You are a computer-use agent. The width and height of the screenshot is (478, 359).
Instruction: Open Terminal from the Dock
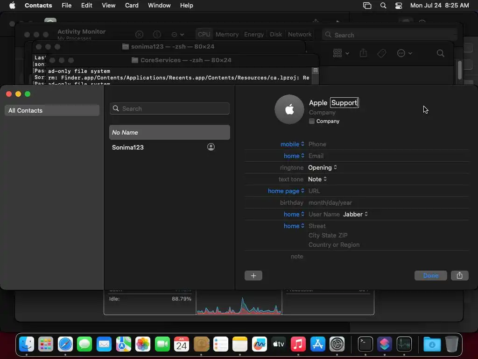pos(365,345)
